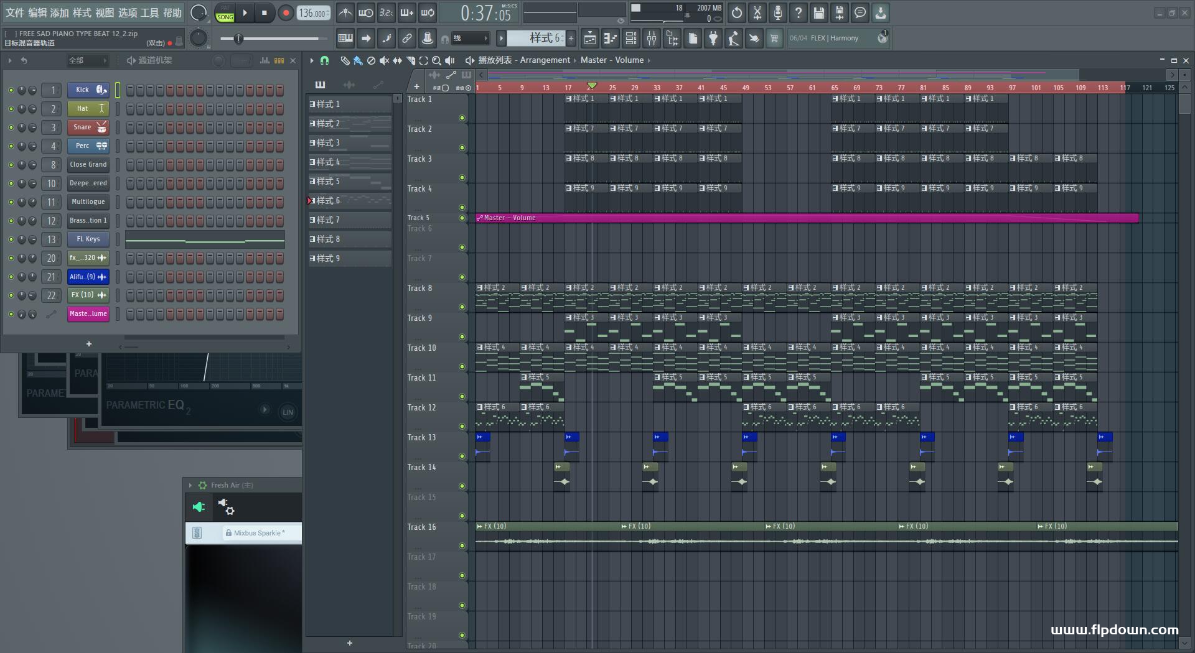Viewport: 1195px width, 653px height.
Task: Select the Zoom tool in playlist toolbar
Action: [x=436, y=60]
